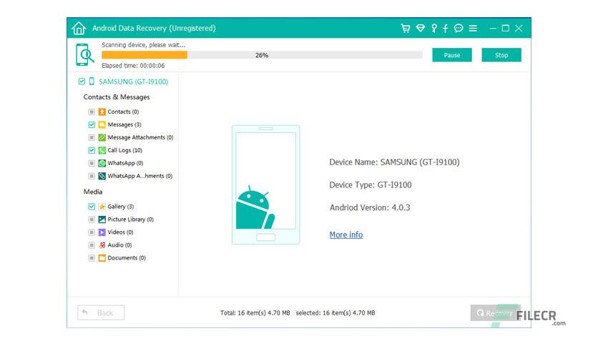Select Message Attachments (0) entry
The image size is (598, 346).
[x=140, y=137]
